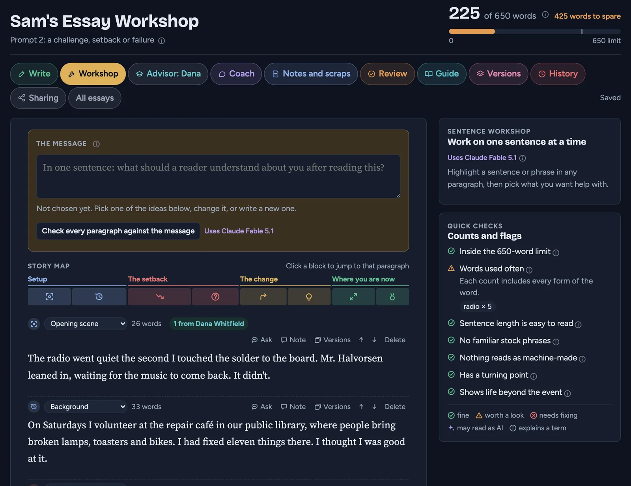The width and height of the screenshot is (631, 486).
Task: Click Check every paragraph against the message
Action: [x=118, y=231]
